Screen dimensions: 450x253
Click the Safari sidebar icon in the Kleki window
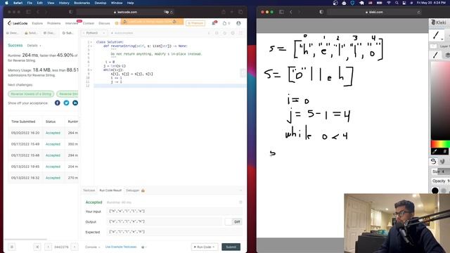click(x=281, y=12)
